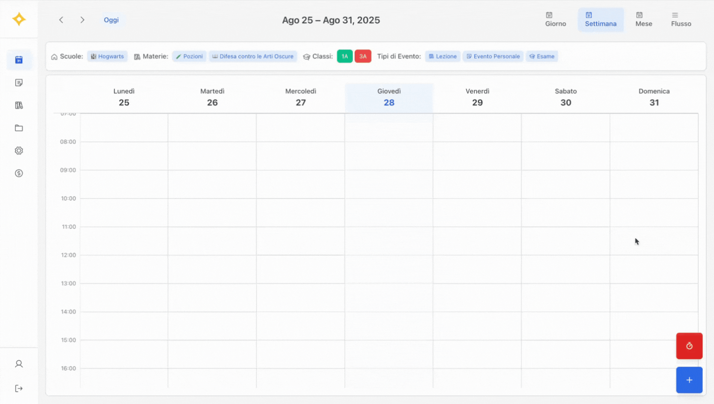Toggle the Pozioni subject filter
The image size is (714, 404).
pos(189,56)
